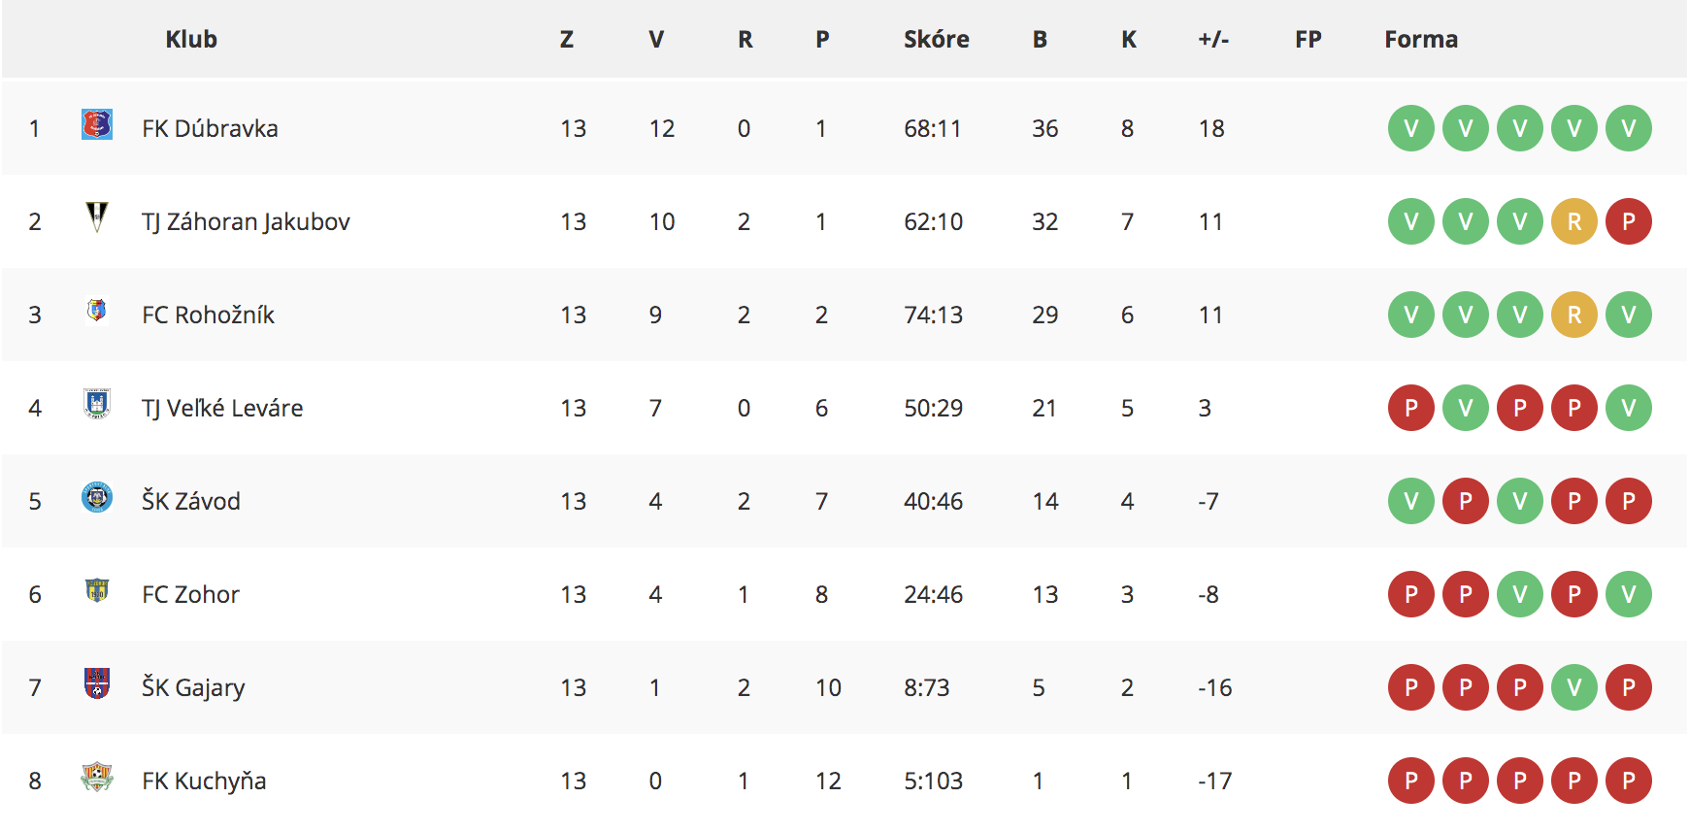Click the ŠK Závod round crest icon
The width and height of the screenshot is (1689, 831).
click(97, 497)
